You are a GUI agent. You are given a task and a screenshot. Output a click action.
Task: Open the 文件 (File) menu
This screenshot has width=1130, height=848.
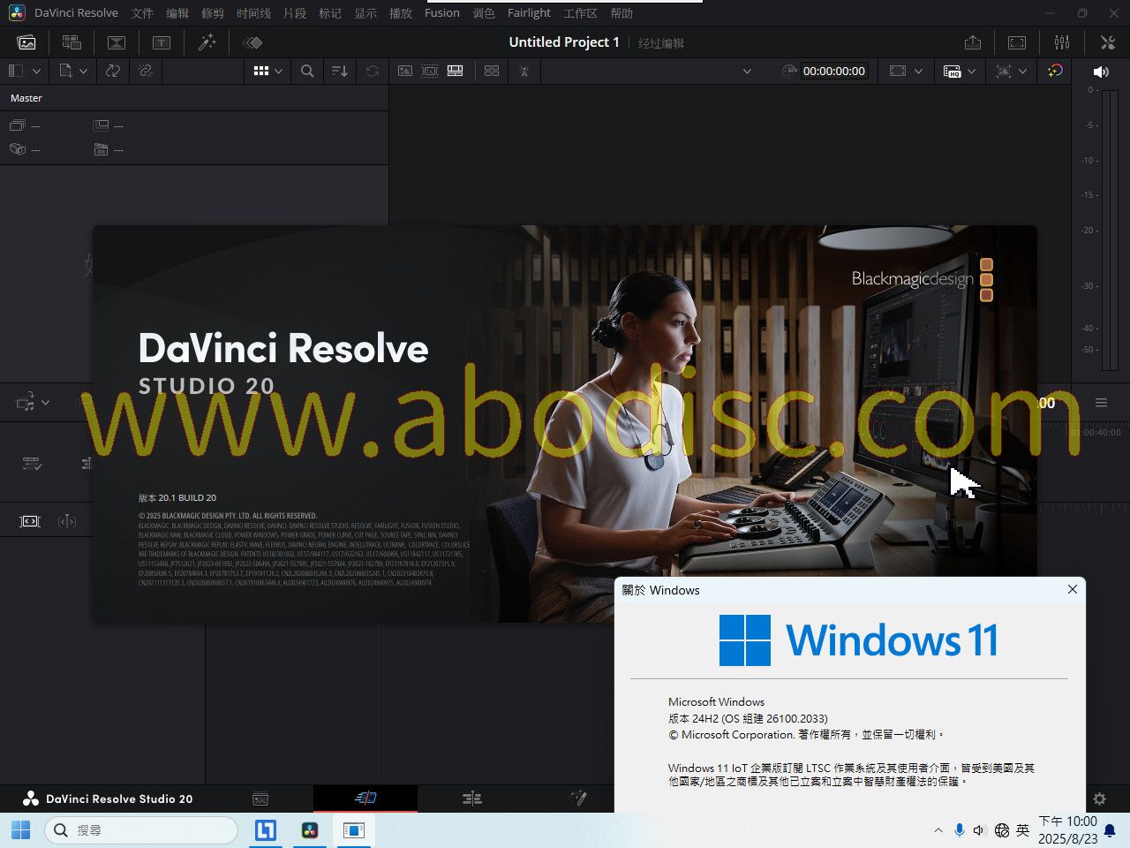pos(142,13)
